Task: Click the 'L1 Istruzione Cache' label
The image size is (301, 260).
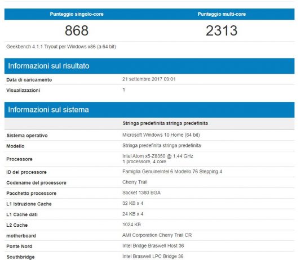Action: coord(29,204)
